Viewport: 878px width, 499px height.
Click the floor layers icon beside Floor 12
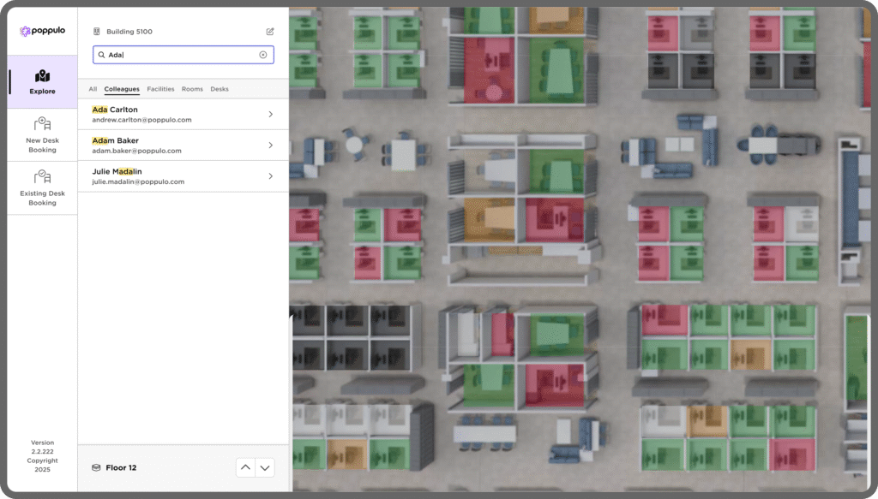pos(96,467)
